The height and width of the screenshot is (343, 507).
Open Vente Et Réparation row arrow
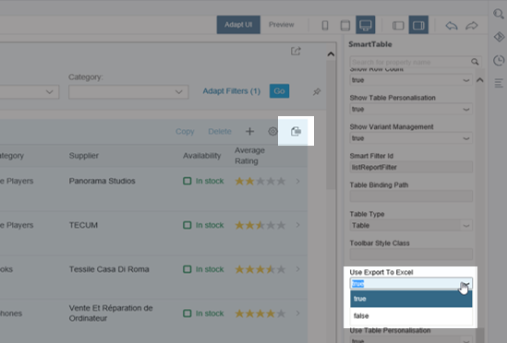297,313
